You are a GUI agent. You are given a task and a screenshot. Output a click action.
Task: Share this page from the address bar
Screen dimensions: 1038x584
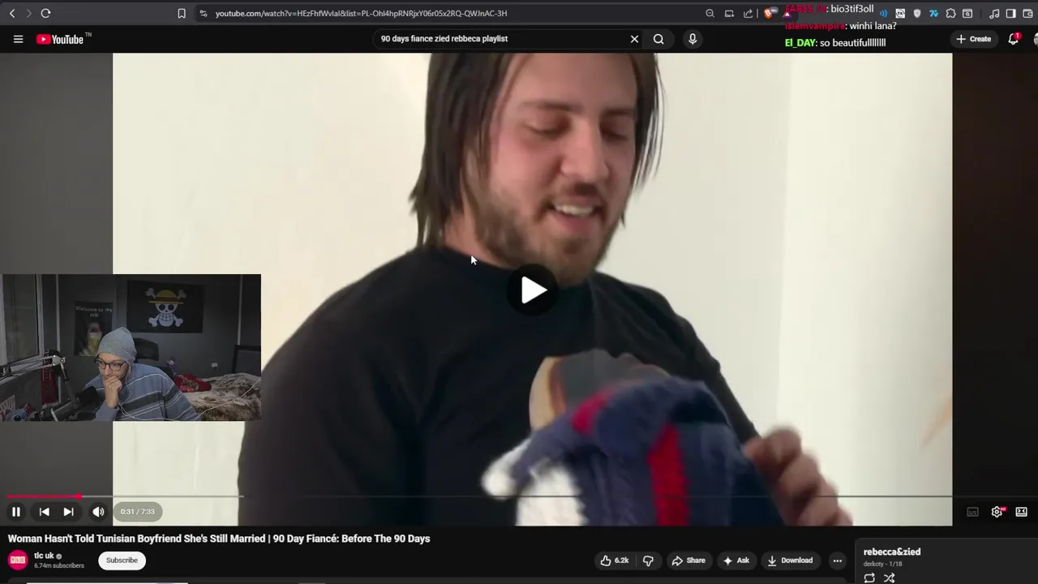coord(748,13)
